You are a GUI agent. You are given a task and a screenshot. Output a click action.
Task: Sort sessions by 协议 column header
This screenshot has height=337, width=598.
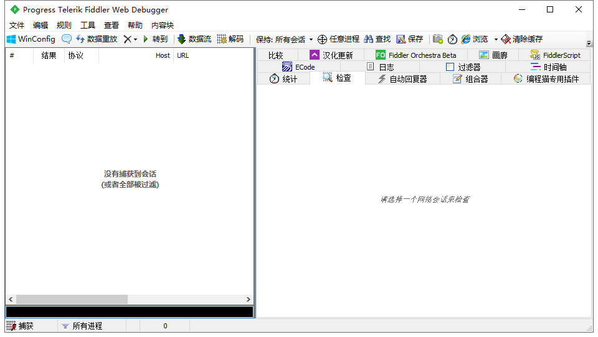tap(82, 55)
